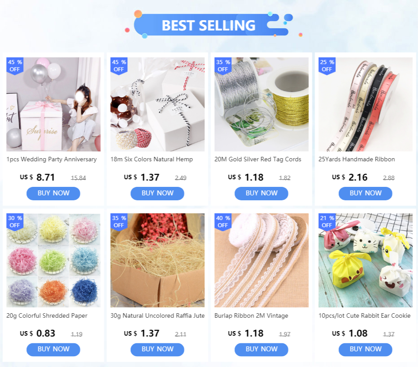Viewport: 418px width, 367px height.
Task: Click the 40% OFF badge on Burlap Ribbon
Action: (223, 221)
